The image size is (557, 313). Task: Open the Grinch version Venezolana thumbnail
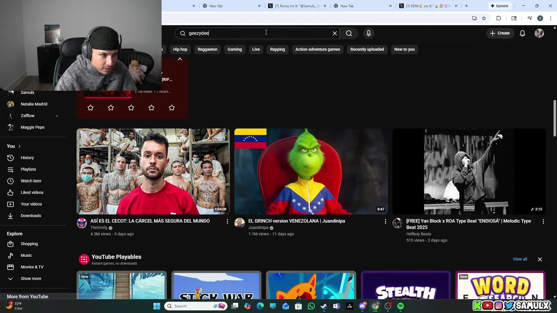pyautogui.click(x=311, y=171)
